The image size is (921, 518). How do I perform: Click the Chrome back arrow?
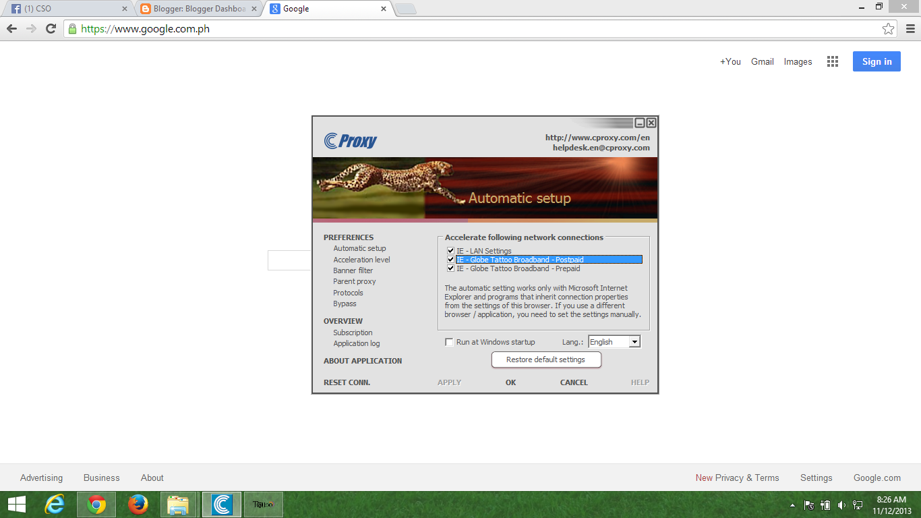coord(12,29)
